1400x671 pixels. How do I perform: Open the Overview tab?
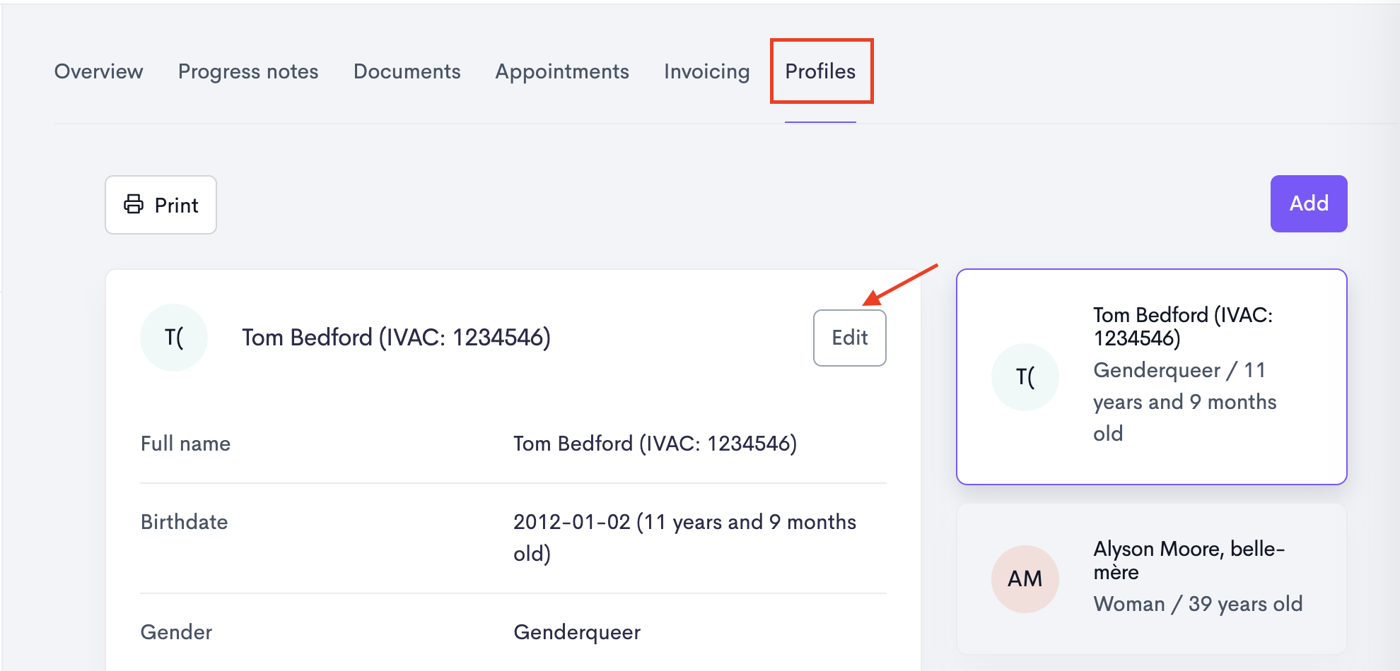point(99,71)
